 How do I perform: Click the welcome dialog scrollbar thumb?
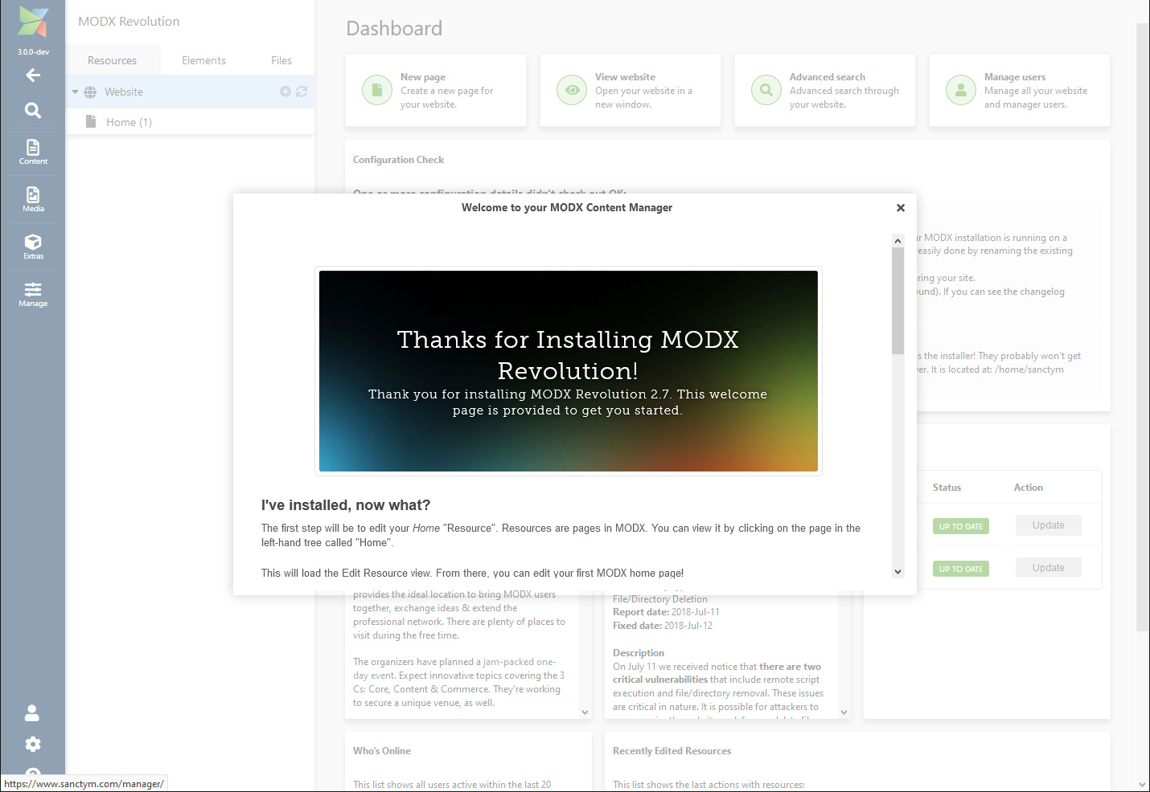[897, 300]
